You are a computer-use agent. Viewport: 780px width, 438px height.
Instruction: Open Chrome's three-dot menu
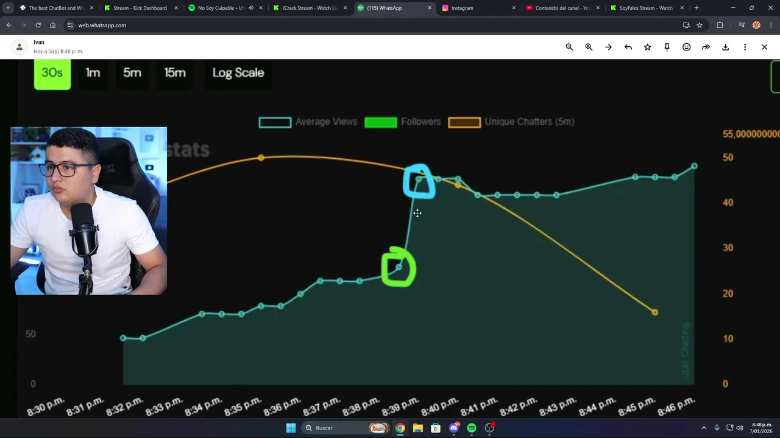click(x=770, y=25)
